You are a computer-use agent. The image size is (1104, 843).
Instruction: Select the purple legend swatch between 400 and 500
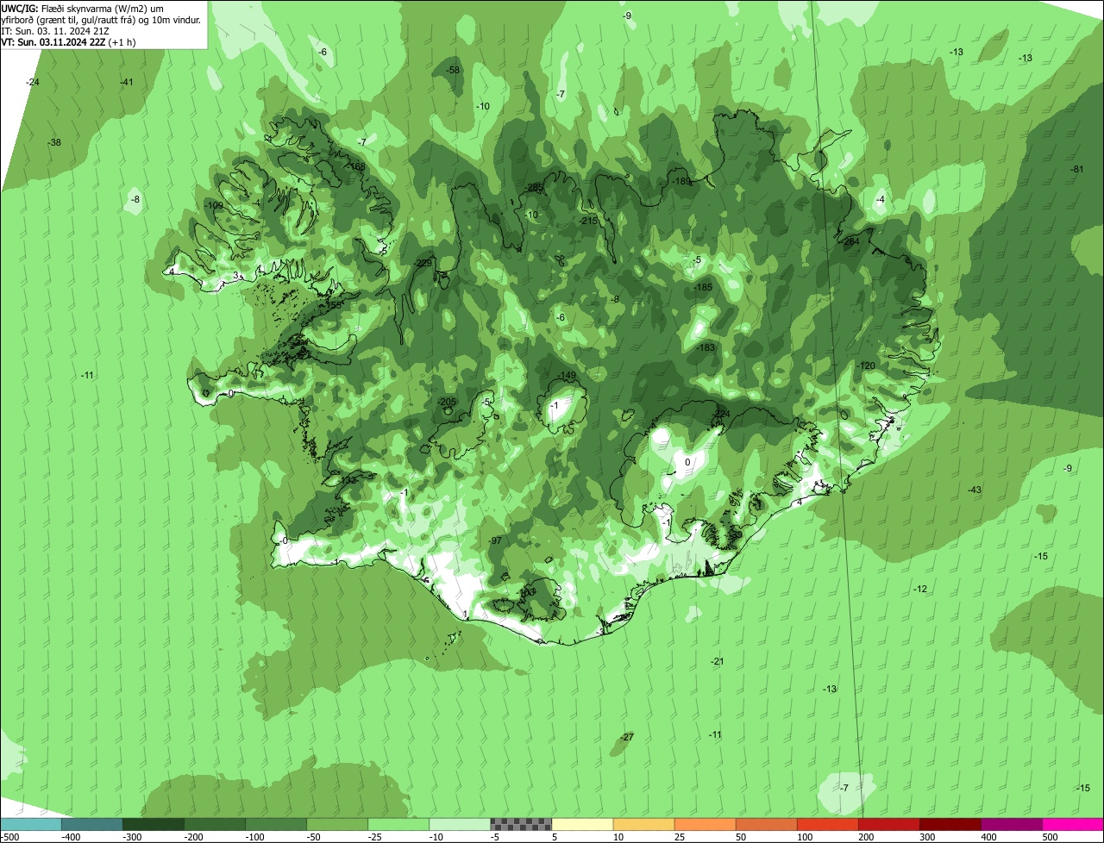1012,824
